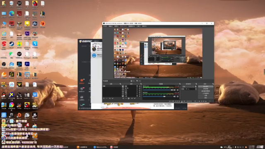Open OBS 编辑 (Edit) menu

111,26
